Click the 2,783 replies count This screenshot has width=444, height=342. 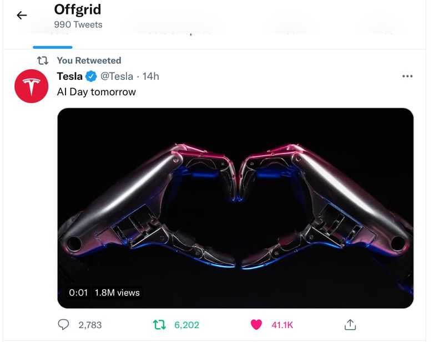(90, 325)
